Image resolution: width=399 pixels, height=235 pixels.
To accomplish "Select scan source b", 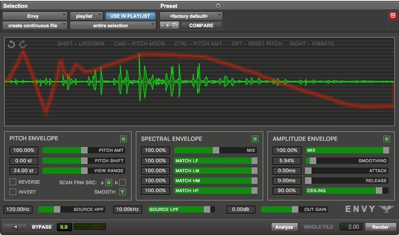I will tap(122, 182).
